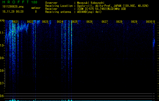Click the 'Receiving antenna' label
The width and height of the screenshot is (159, 101).
pos(58,12)
